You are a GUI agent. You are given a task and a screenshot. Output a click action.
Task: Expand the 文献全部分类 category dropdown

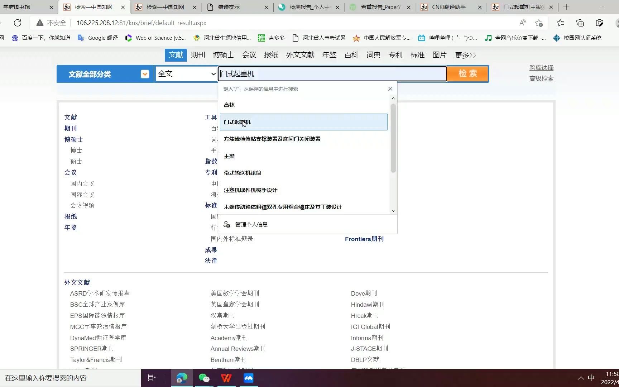pos(145,74)
